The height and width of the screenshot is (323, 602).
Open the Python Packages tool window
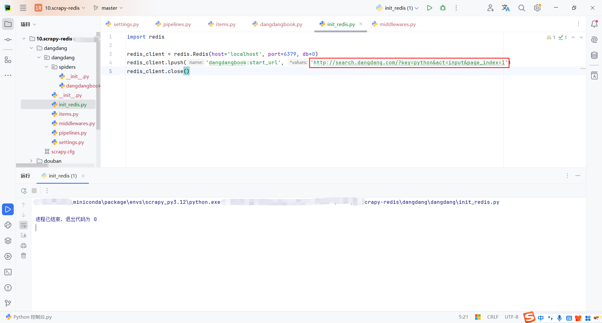coord(8,225)
